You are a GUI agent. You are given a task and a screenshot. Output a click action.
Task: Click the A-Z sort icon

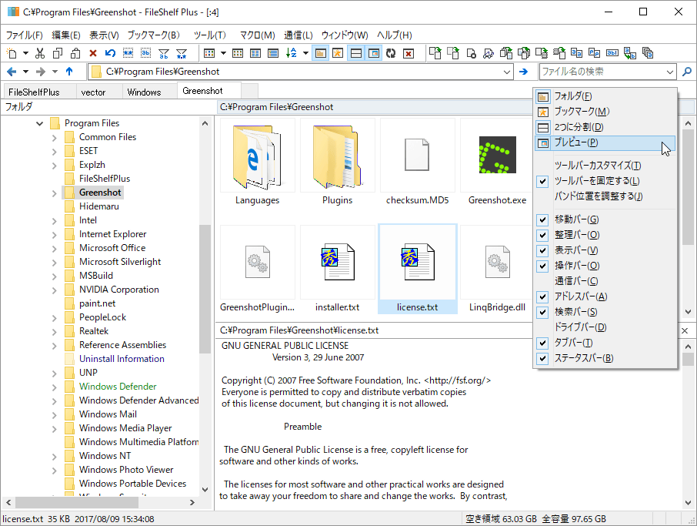click(x=291, y=53)
